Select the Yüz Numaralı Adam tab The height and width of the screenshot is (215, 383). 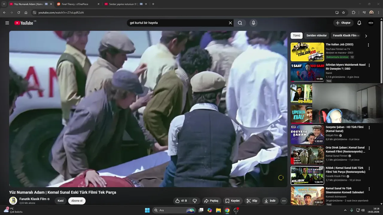31,4
